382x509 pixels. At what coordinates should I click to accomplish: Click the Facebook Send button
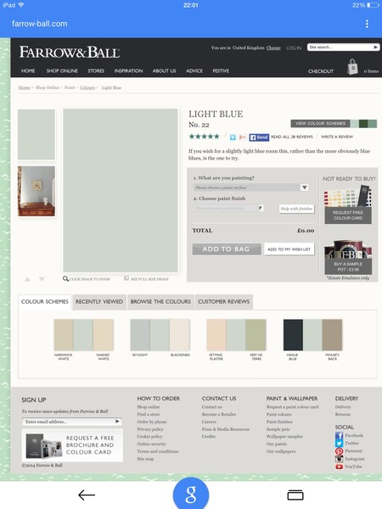click(x=259, y=137)
